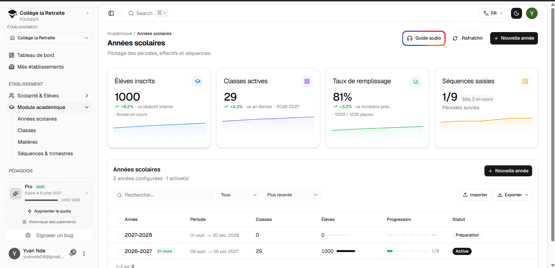Open user options three-dot menu
This screenshot has height=268, width=555.
pos(84,254)
